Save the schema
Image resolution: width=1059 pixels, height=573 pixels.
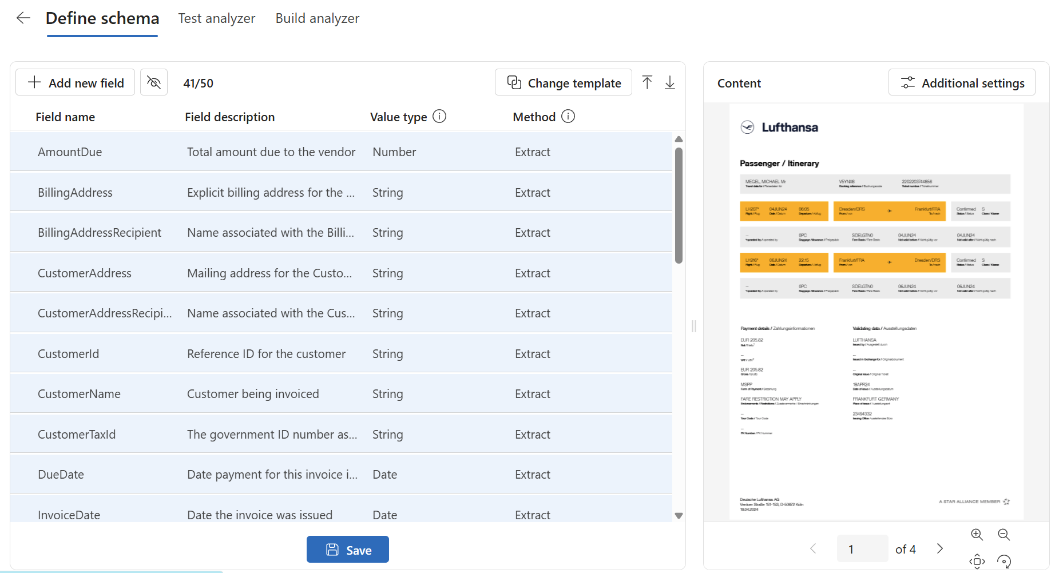[x=348, y=549]
